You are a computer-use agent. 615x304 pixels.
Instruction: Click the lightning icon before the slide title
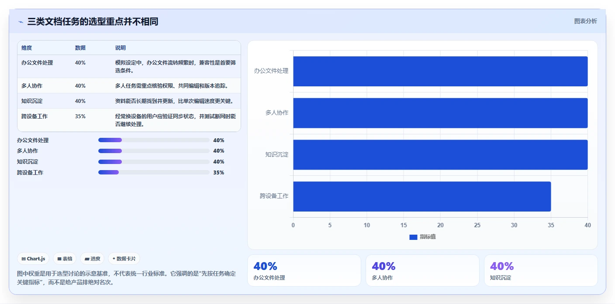pos(21,22)
